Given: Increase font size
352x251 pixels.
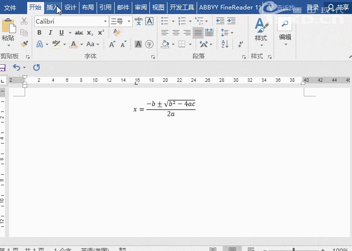Looking at the screenshot, I should point(112,44).
